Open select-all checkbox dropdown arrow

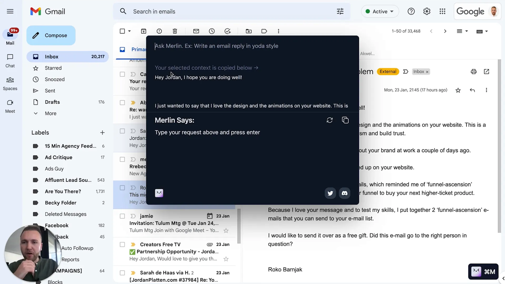[x=129, y=31]
